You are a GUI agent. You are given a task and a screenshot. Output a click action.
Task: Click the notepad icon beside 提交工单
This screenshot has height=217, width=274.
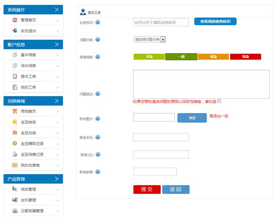pos(15,76)
